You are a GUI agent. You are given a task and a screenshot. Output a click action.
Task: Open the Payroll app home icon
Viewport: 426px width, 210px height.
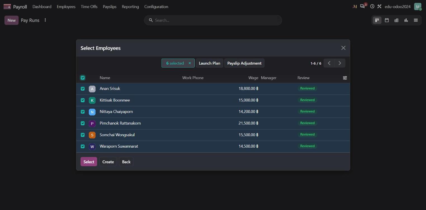[x=7, y=6]
